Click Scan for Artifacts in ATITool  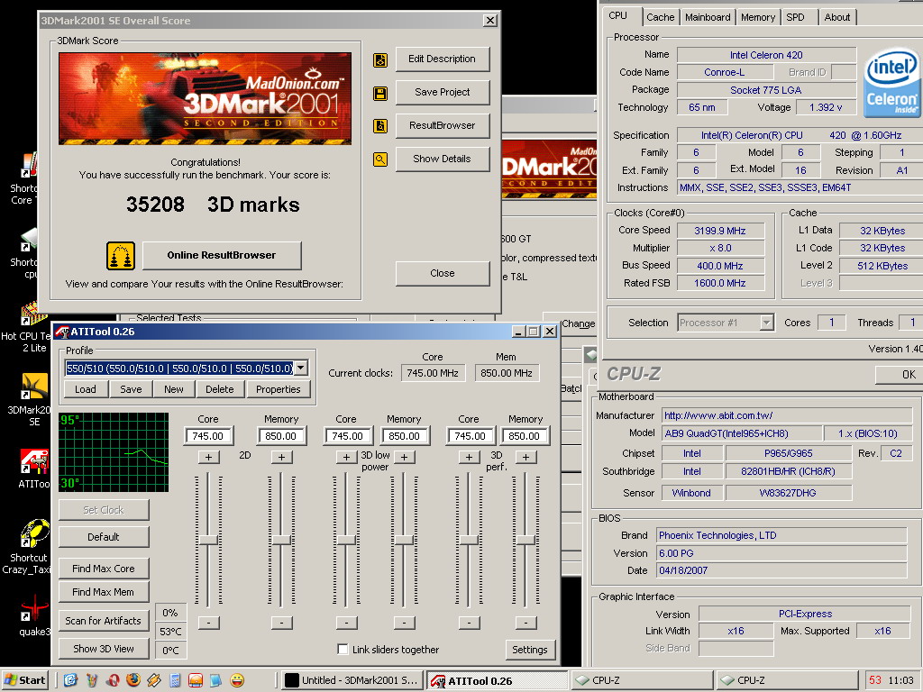104,620
